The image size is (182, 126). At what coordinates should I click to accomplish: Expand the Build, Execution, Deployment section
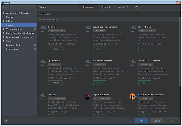(x=4, y=33)
